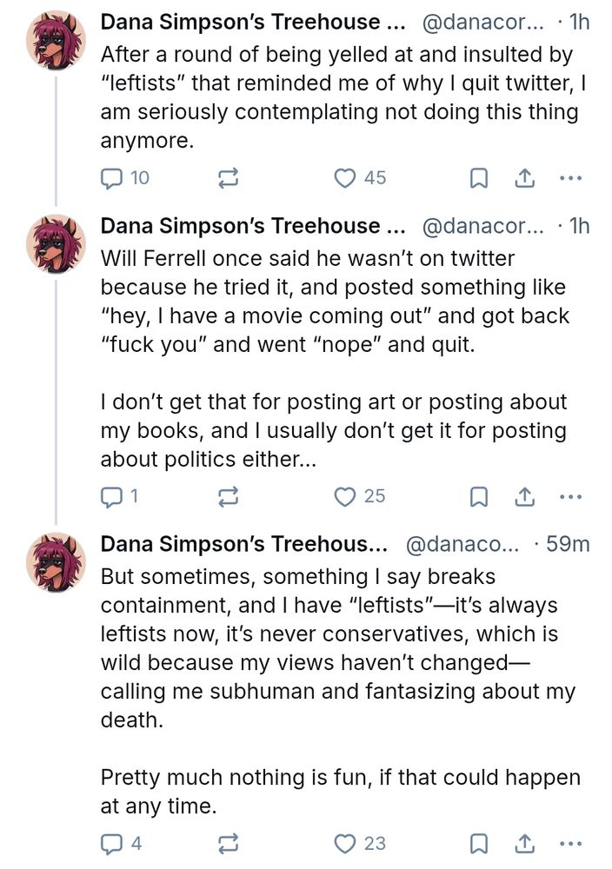Repost the 'breaks containment' post
The width and height of the screenshot is (612, 869).
pyautogui.click(x=228, y=843)
